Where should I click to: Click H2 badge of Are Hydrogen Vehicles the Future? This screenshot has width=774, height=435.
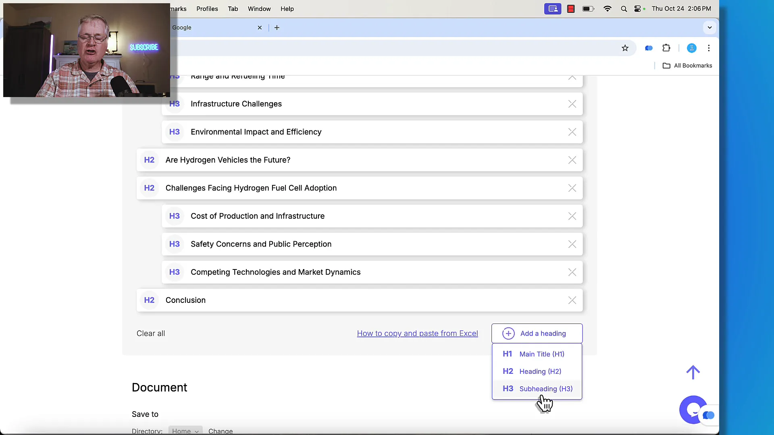(149, 160)
